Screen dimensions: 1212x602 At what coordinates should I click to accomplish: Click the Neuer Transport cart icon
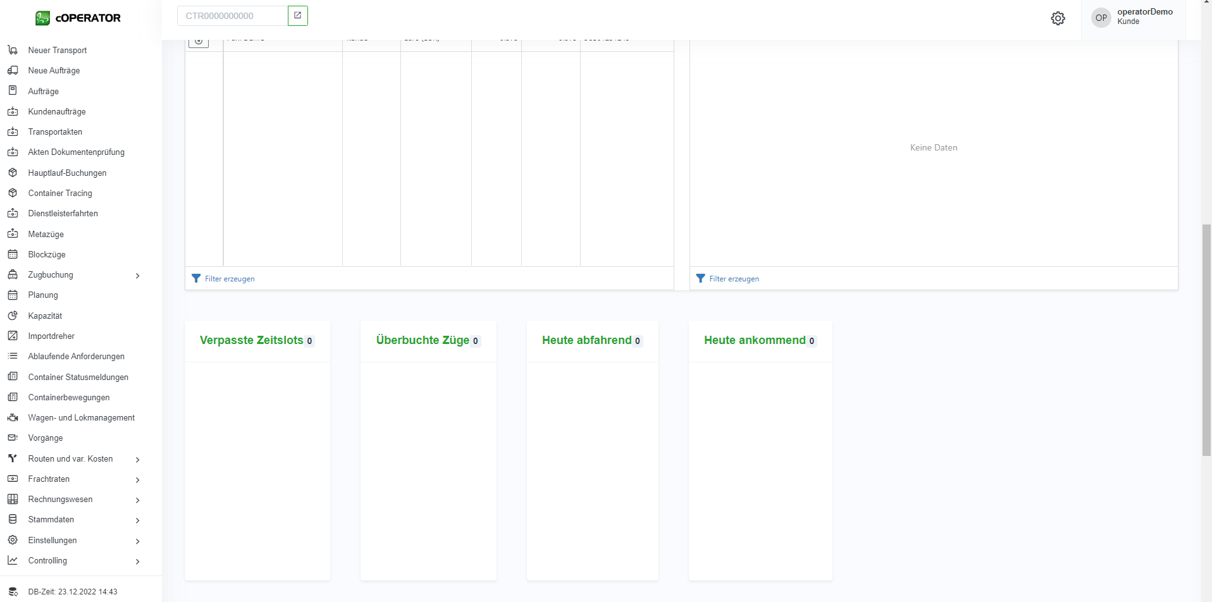(13, 50)
